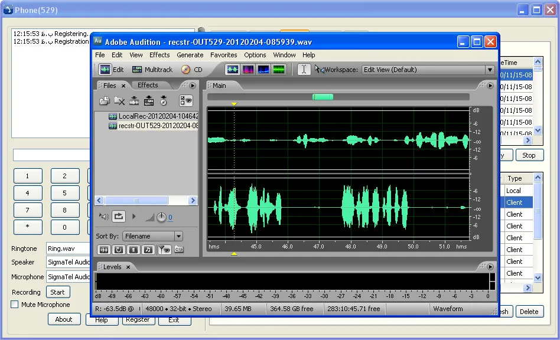
Task: Switch to CD view in Audition
Action: [x=192, y=70]
